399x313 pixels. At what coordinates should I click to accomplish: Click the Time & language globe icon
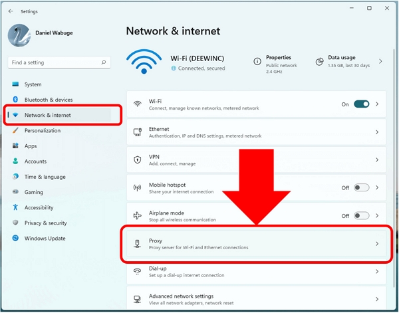point(15,177)
